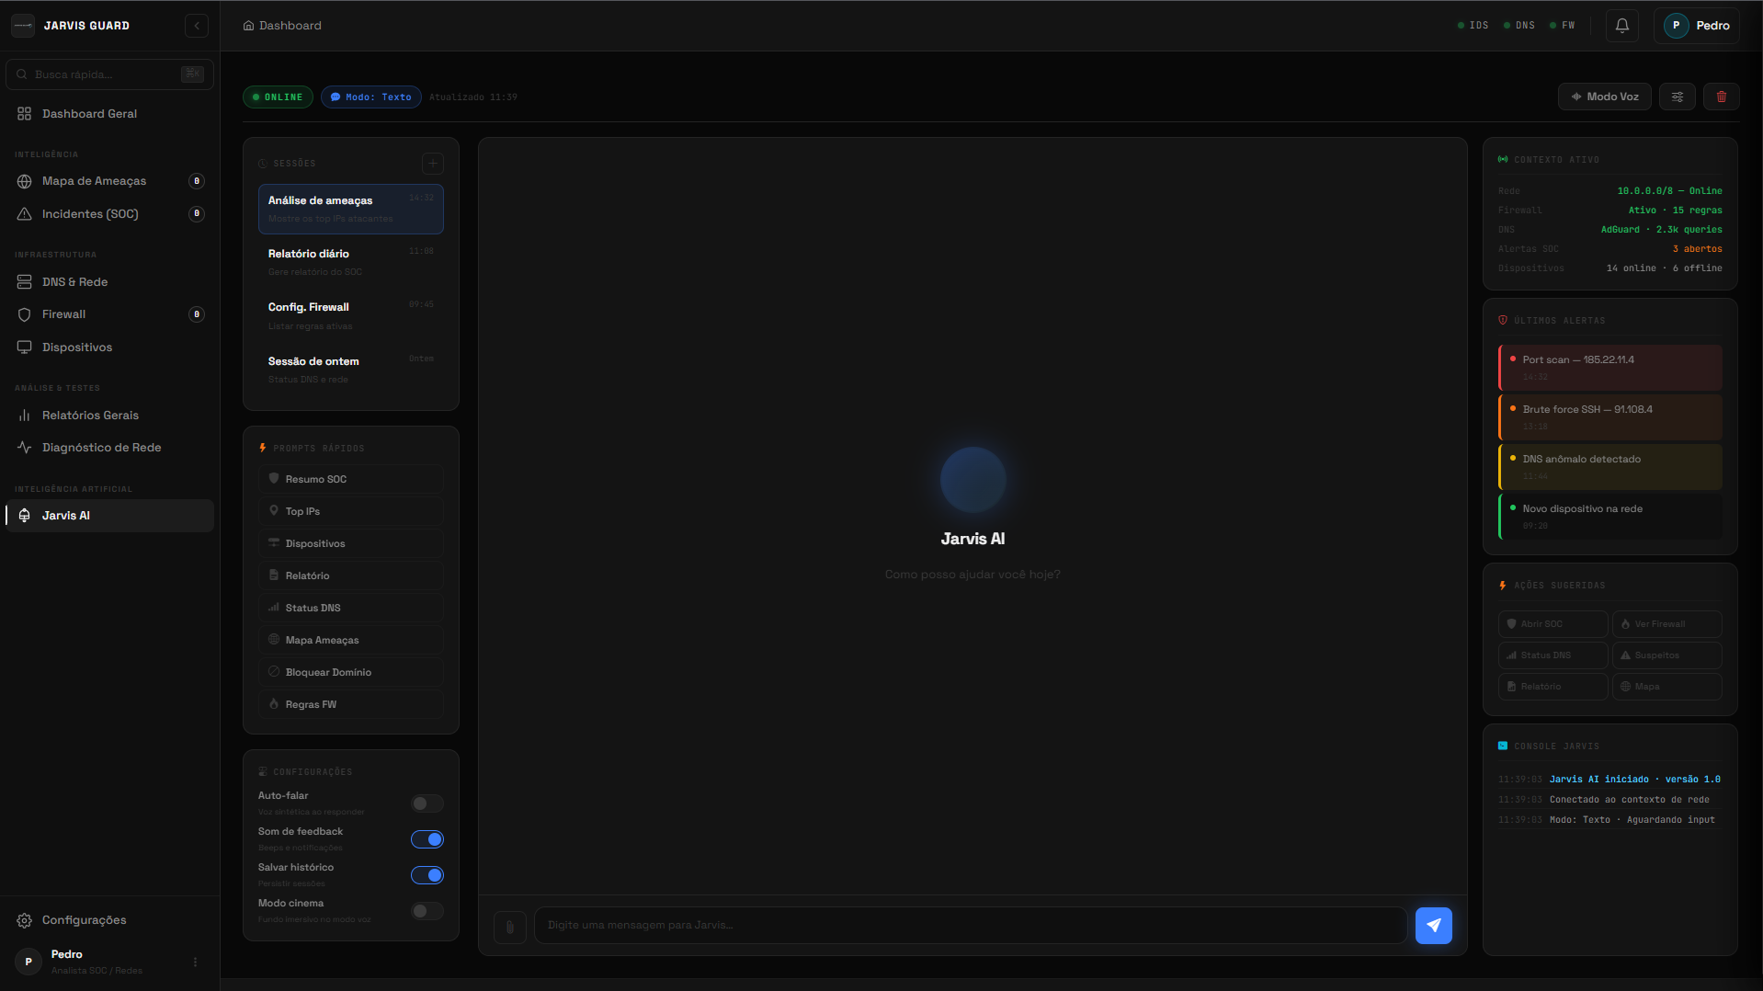Enable the Auto-falar toggle
The width and height of the screenshot is (1763, 991).
tap(427, 803)
